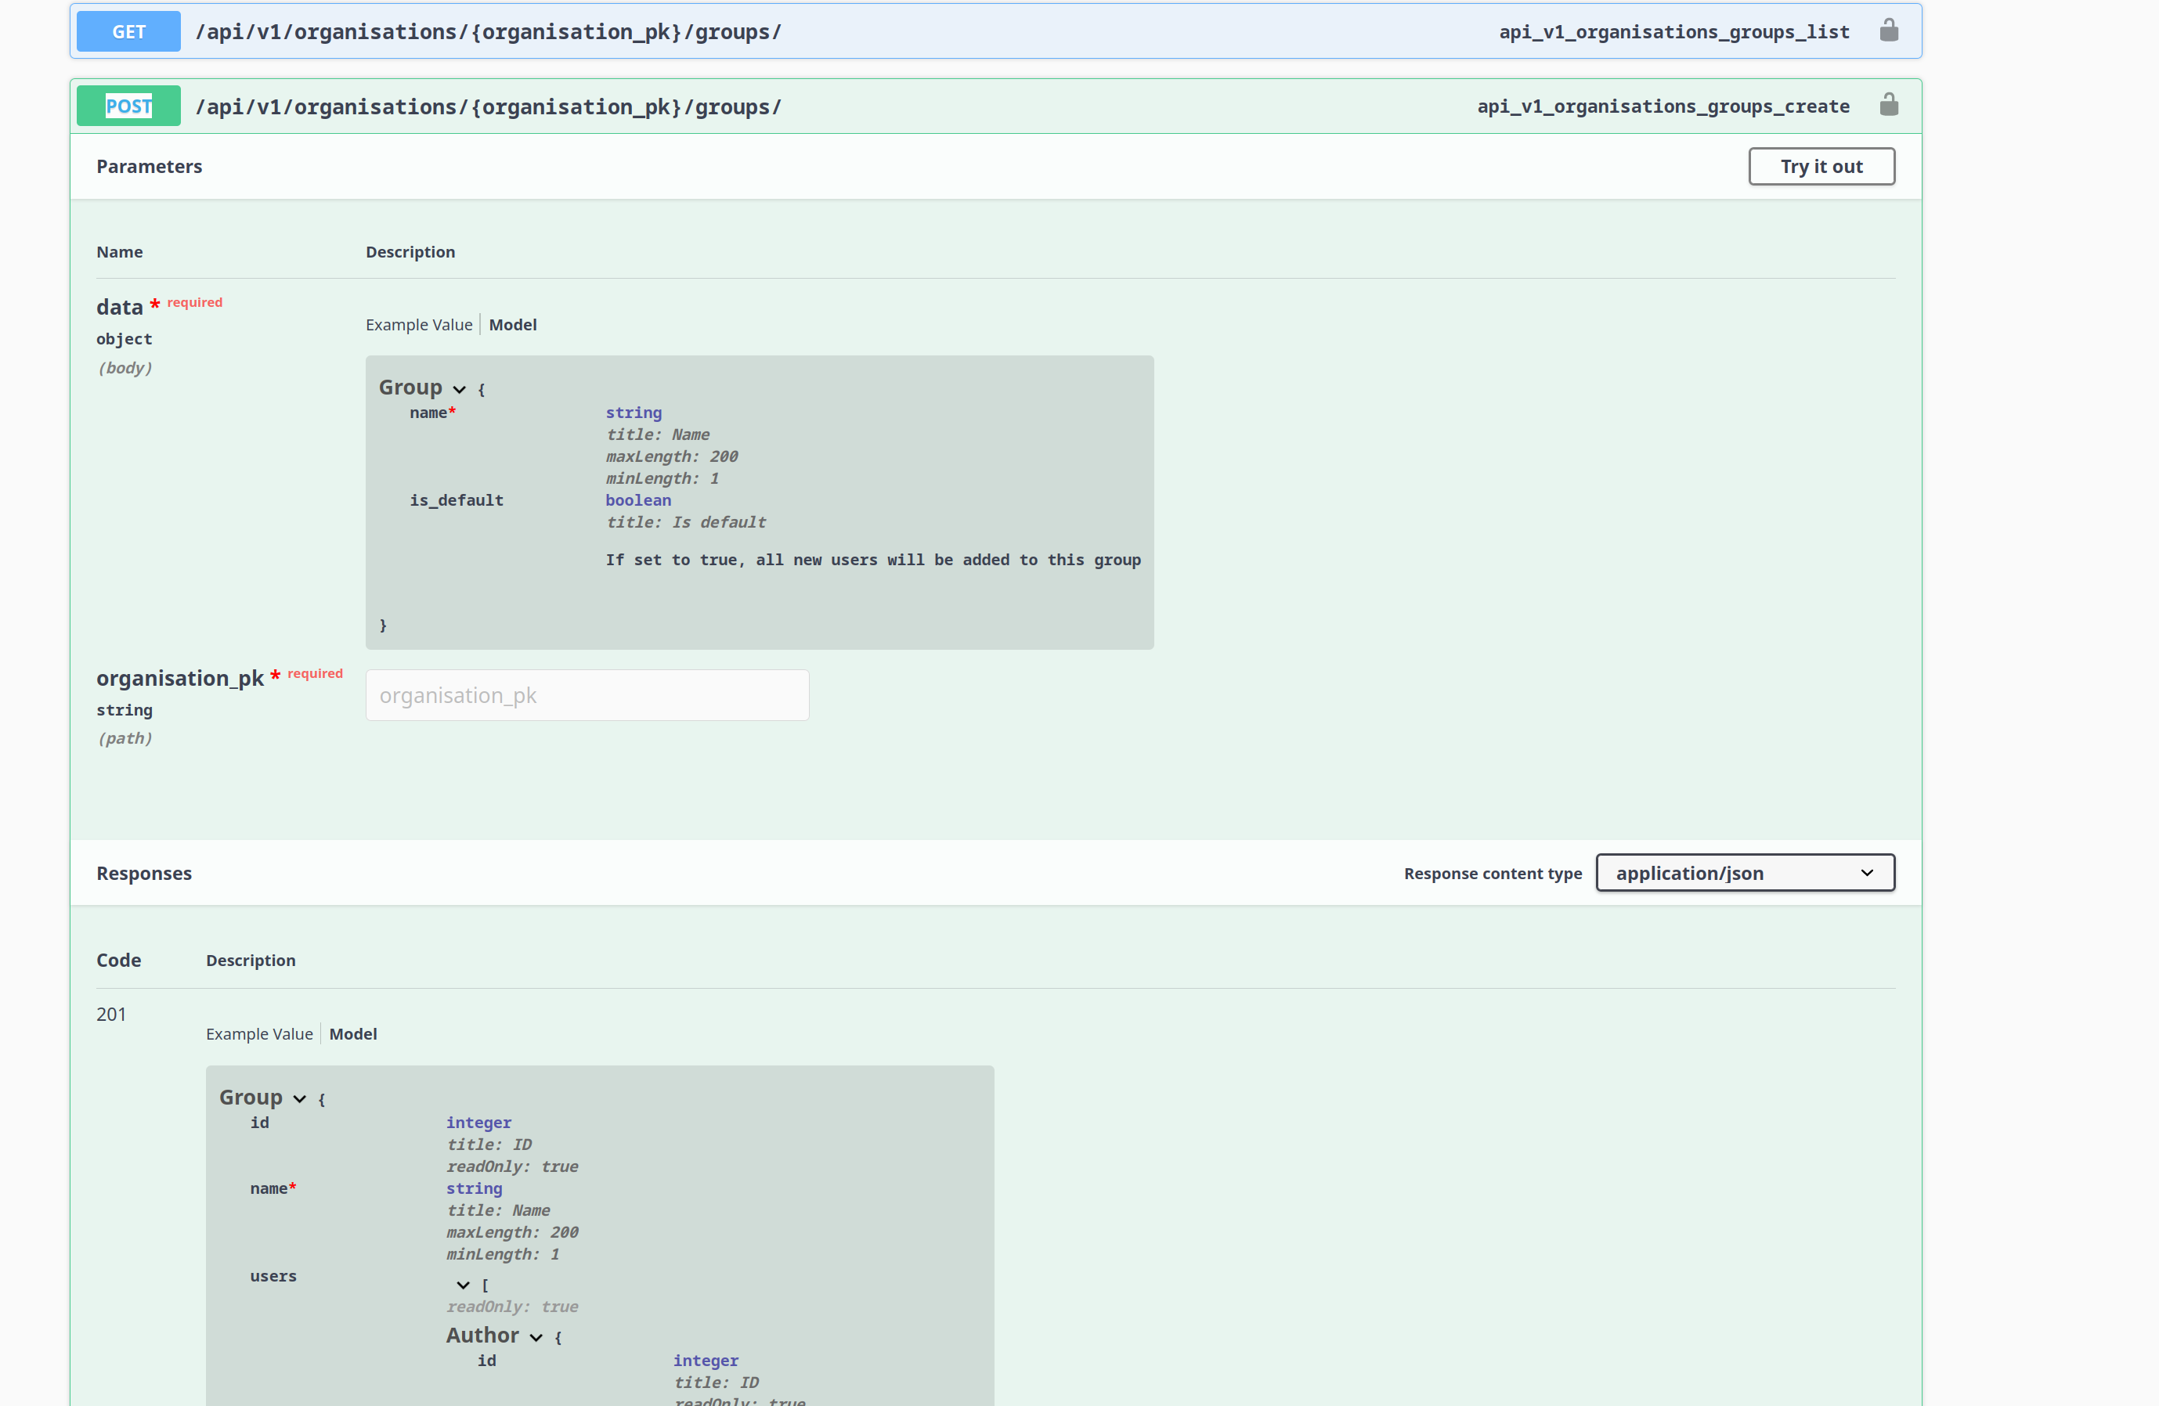The width and height of the screenshot is (2159, 1406).
Task: Select Example Value tab of 201 response
Action: tap(258, 1033)
